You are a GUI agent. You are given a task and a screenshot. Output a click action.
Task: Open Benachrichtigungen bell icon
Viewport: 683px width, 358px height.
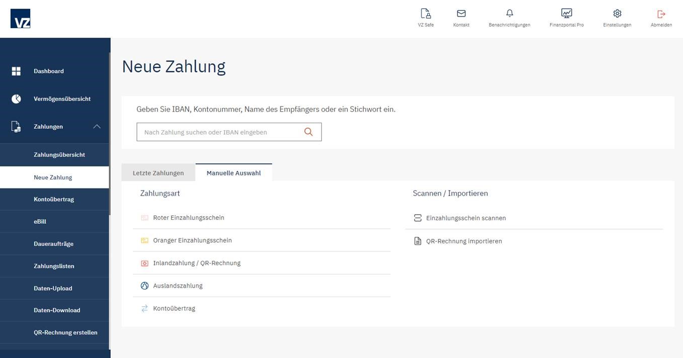[509, 14]
